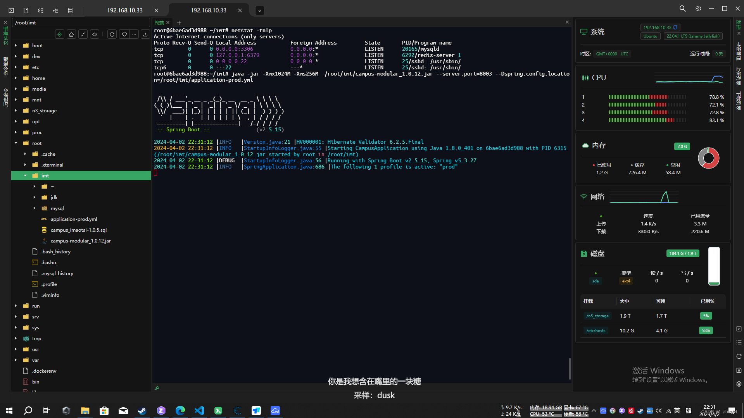Screen dimensions: 744x418
Task: Select the second 192.168.10.33 tab
Action: coord(209,10)
